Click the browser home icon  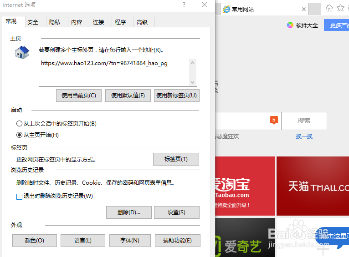329,8
